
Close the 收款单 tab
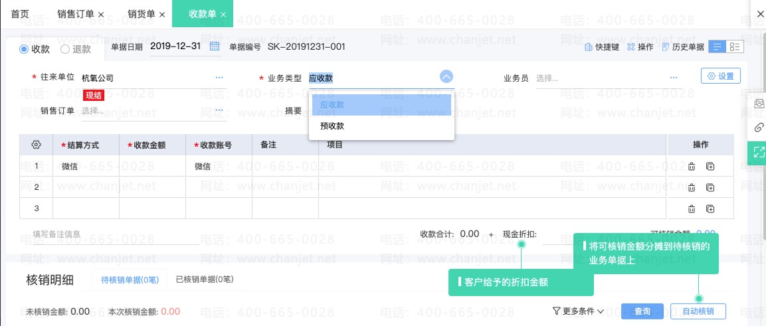pyautogui.click(x=223, y=15)
